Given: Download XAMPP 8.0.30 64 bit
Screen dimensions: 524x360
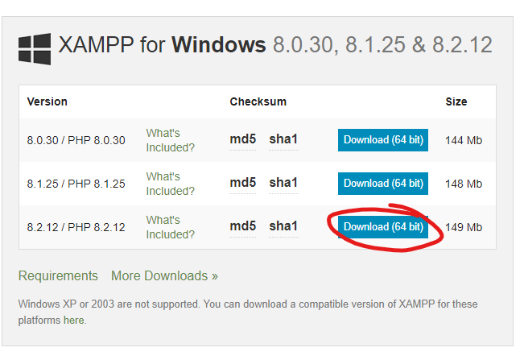Looking at the screenshot, I should coord(383,140).
